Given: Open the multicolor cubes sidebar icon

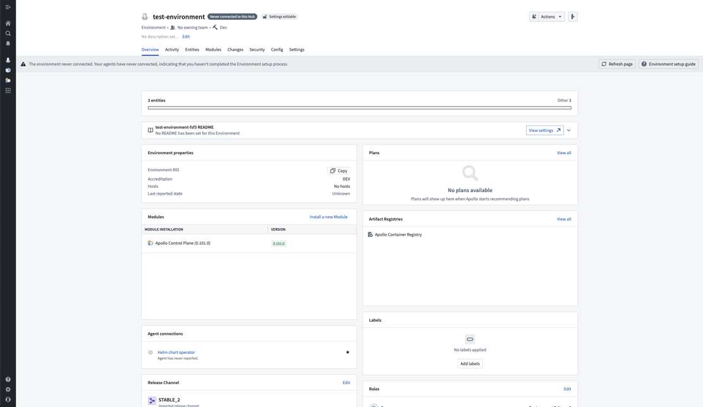Looking at the screenshot, I should [8, 81].
